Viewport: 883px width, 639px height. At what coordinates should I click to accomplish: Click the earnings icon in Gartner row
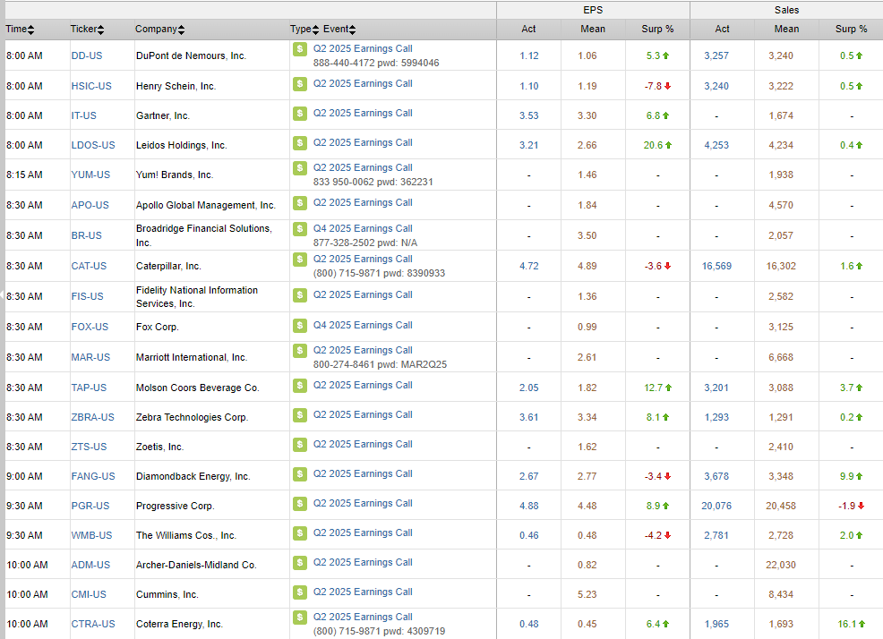(300, 113)
